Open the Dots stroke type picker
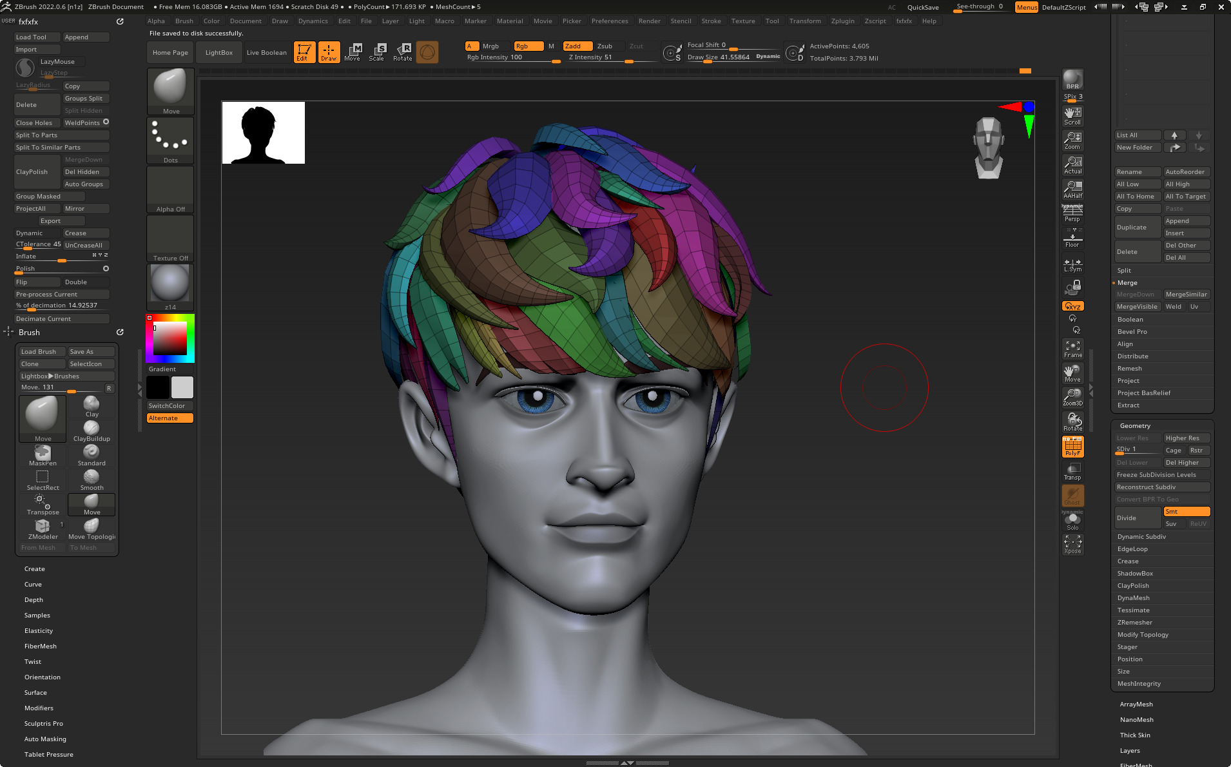The height and width of the screenshot is (767, 1231). coord(170,141)
